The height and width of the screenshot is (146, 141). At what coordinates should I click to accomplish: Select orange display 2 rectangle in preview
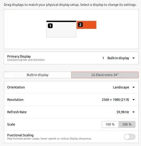(86, 25)
